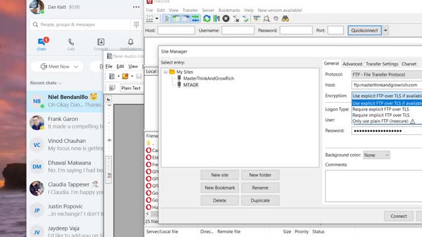Viewport: 422px width, 237px height.
Task: Open chat with Vinod Chauhan
Action: coord(65,145)
